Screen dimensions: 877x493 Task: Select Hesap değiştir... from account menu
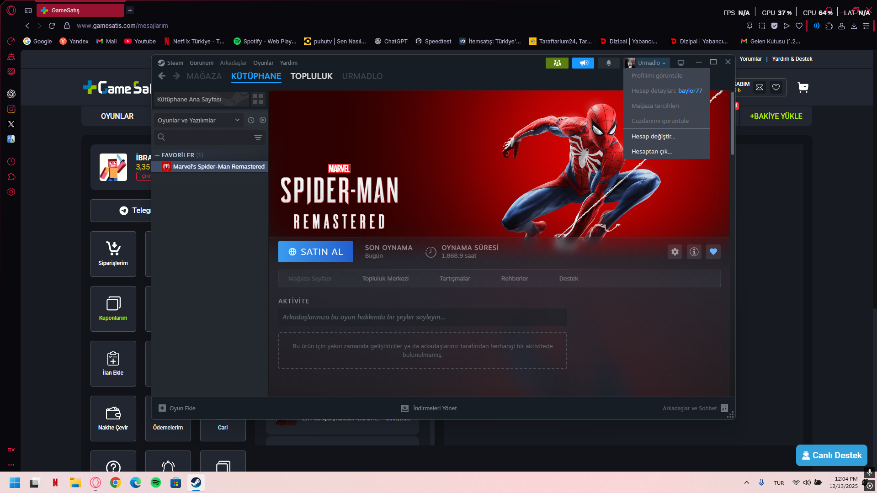click(x=667, y=137)
